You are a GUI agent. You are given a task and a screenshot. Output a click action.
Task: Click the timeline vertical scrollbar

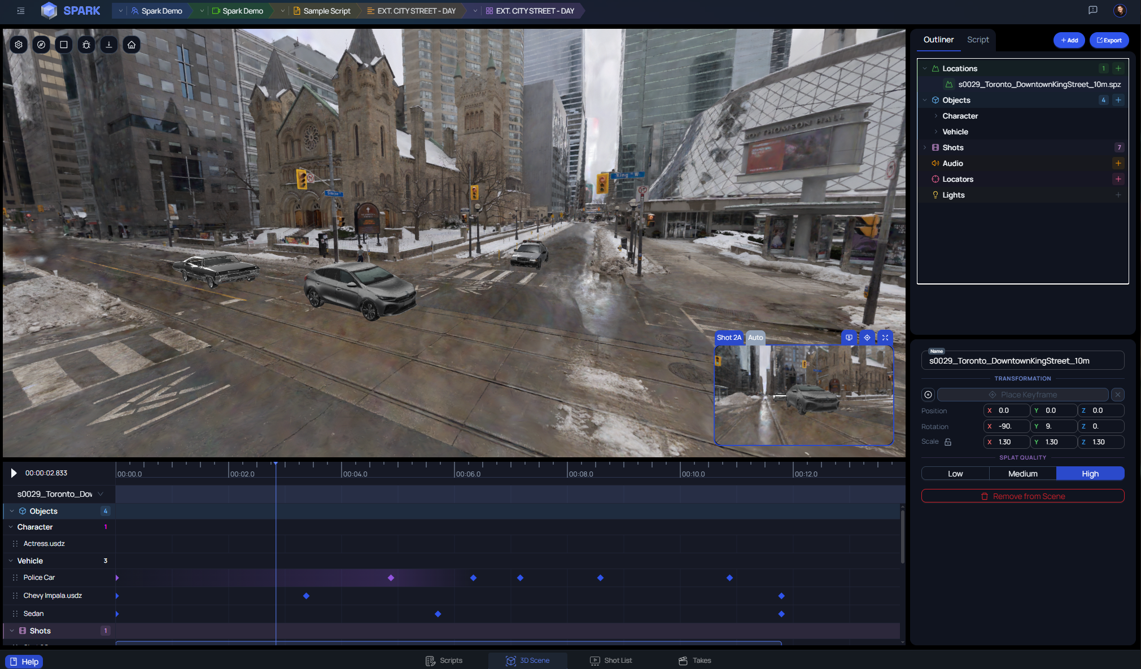pyautogui.click(x=903, y=536)
